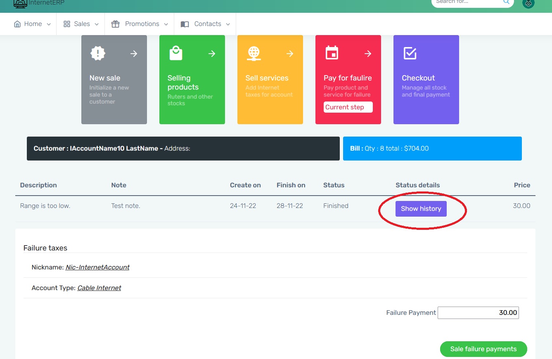Click the Finished status cell
Image resolution: width=552 pixels, height=359 pixels.
(336, 206)
